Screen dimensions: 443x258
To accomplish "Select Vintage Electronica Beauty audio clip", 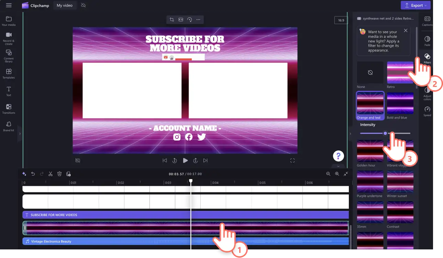I will pyautogui.click(x=186, y=241).
